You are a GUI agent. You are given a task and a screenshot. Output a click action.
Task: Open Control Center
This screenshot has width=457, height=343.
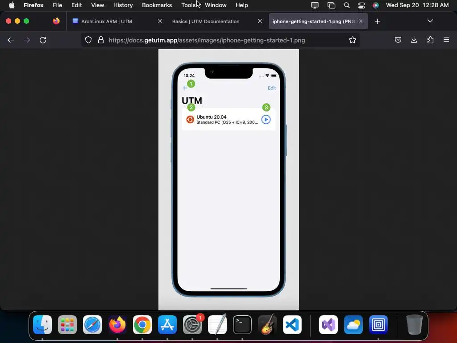coord(361,5)
